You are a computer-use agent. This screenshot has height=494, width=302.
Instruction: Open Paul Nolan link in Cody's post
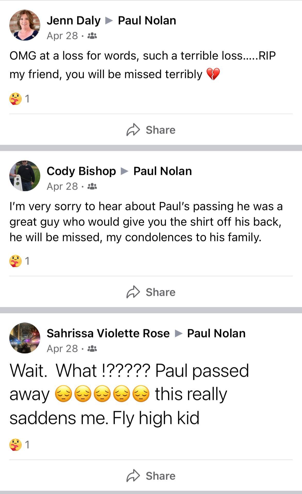(163, 171)
